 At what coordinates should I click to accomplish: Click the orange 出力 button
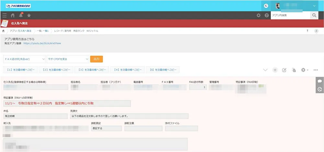click(96, 59)
